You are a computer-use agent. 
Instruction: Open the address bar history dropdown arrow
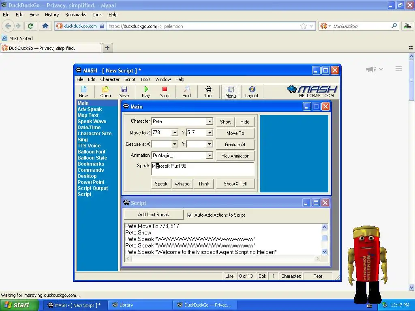[312, 26]
